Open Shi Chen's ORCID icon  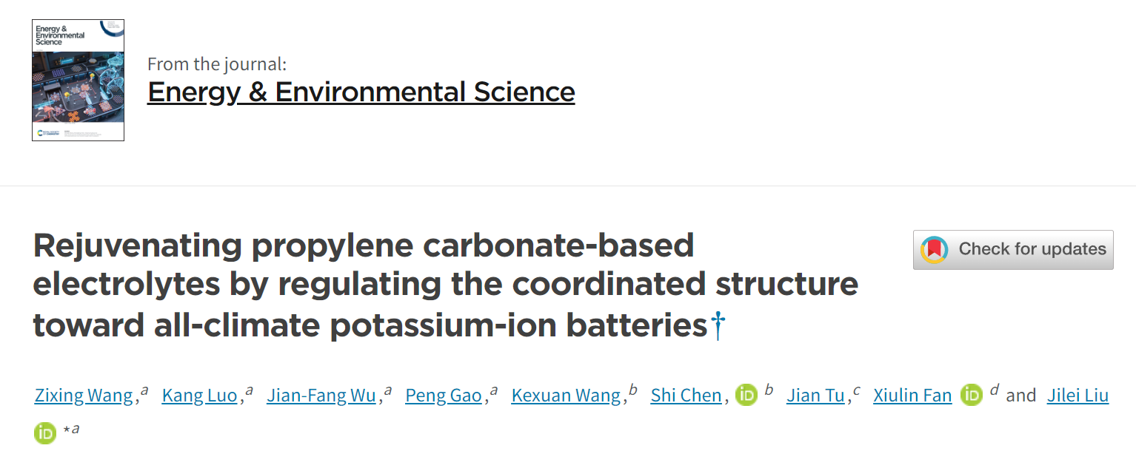click(x=746, y=396)
